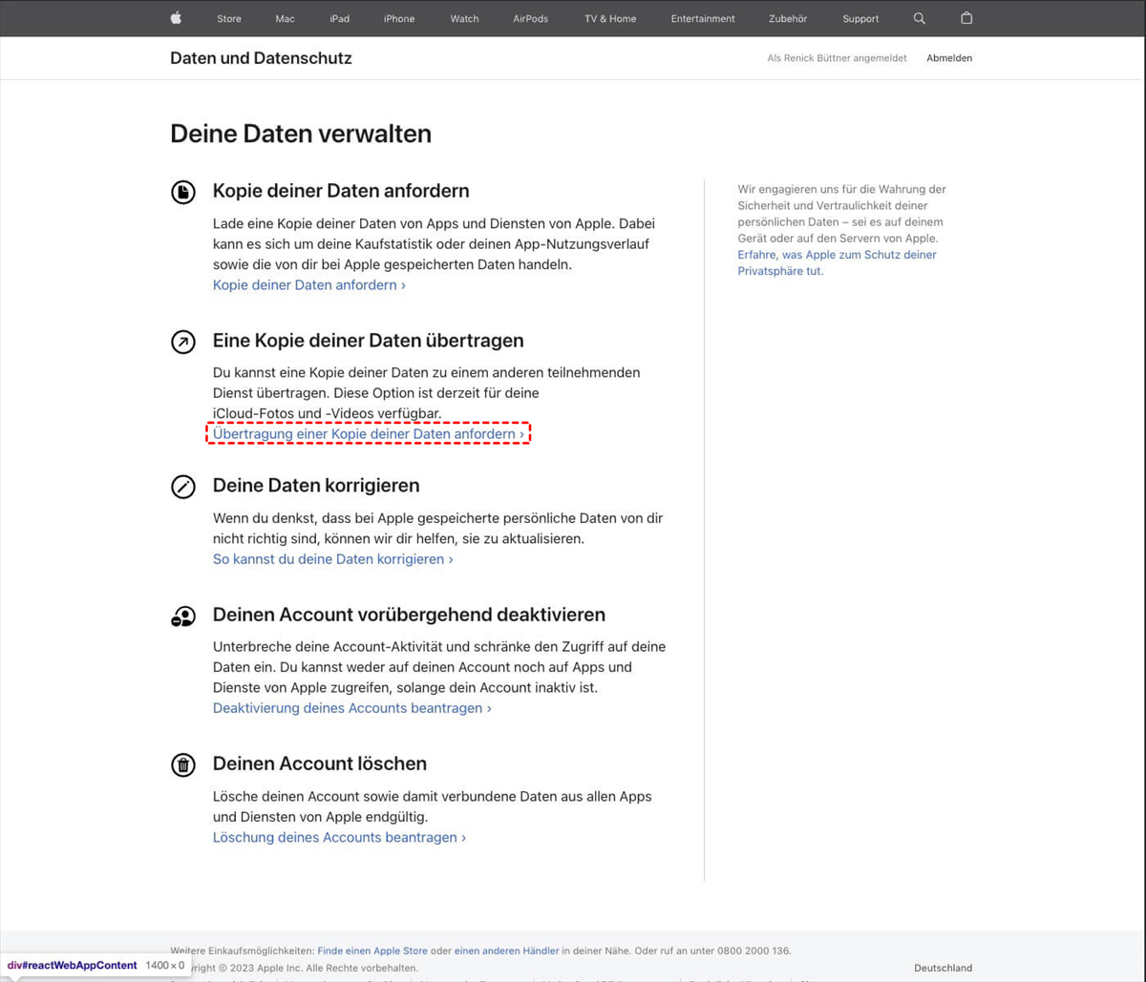Open the shopping bag icon
Viewport: 1146px width, 982px height.
966,18
